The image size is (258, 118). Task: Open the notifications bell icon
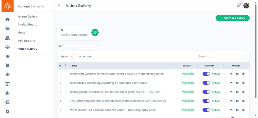coord(239,6)
